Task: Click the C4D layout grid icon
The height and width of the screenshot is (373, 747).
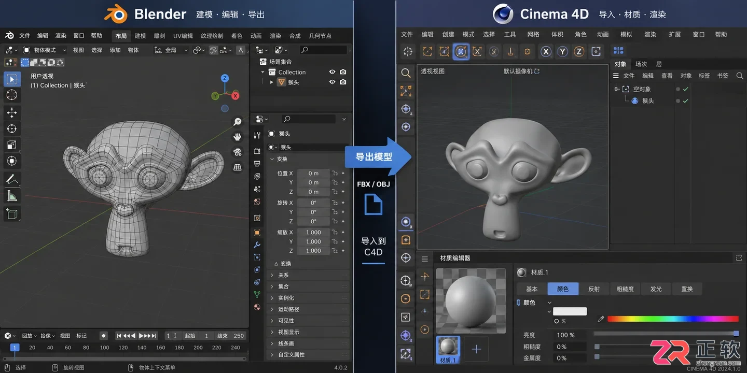Action: [618, 51]
